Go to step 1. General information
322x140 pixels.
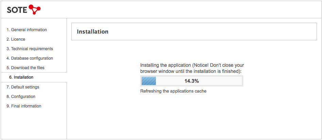27,30
